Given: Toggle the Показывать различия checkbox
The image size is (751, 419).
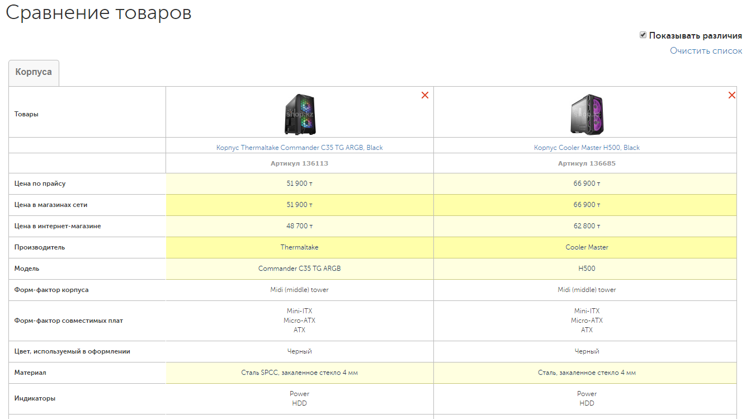Looking at the screenshot, I should (x=643, y=35).
